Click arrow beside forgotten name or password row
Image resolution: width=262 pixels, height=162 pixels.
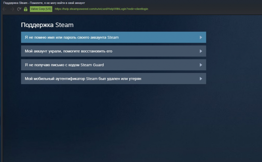click(x=201, y=37)
